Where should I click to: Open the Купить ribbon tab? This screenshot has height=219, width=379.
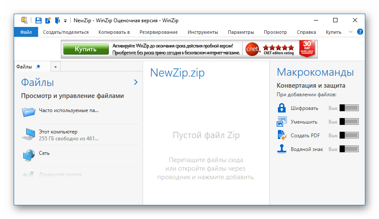tap(333, 32)
